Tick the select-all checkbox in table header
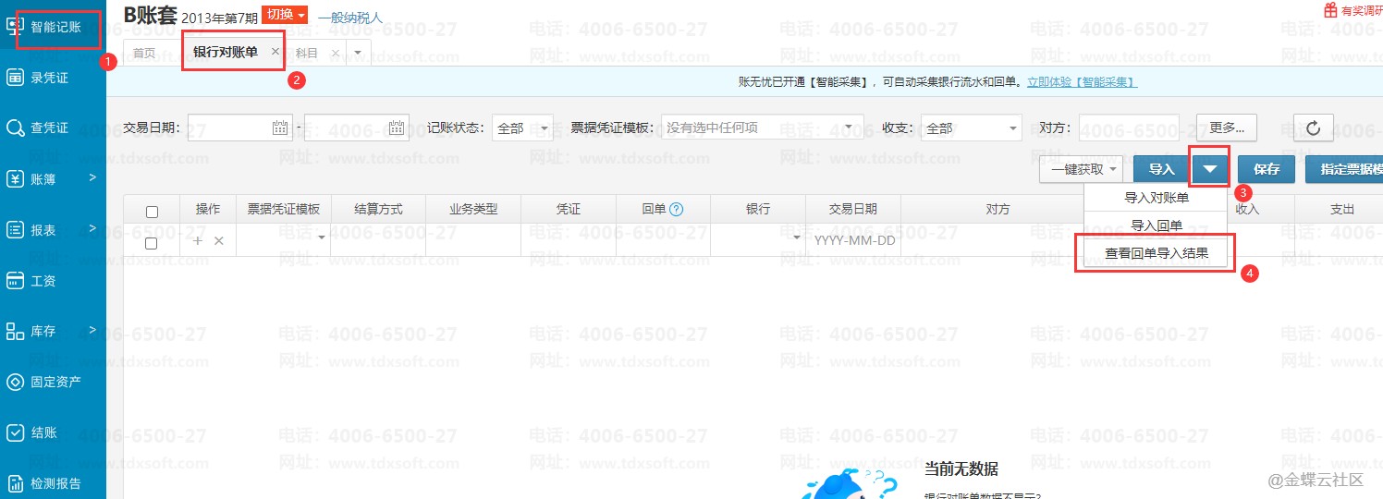Screen dimensions: 1383x499 153,212
